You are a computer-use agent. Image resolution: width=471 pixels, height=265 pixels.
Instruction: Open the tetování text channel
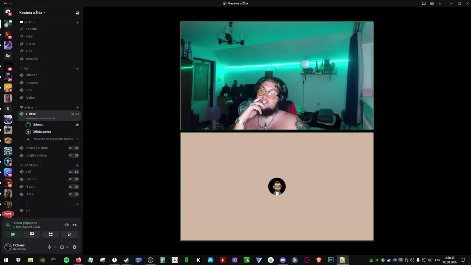pos(49,59)
